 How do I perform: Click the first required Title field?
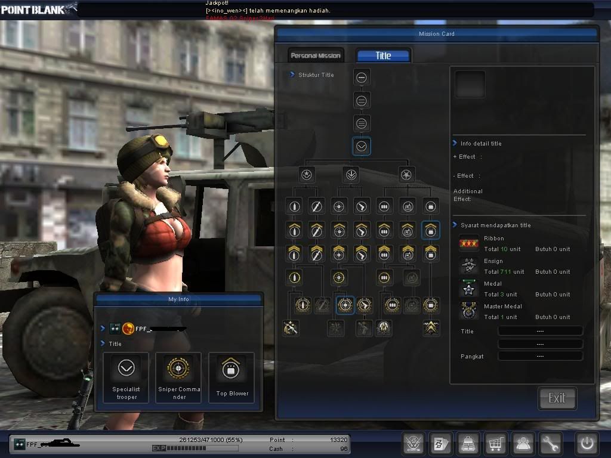click(541, 331)
